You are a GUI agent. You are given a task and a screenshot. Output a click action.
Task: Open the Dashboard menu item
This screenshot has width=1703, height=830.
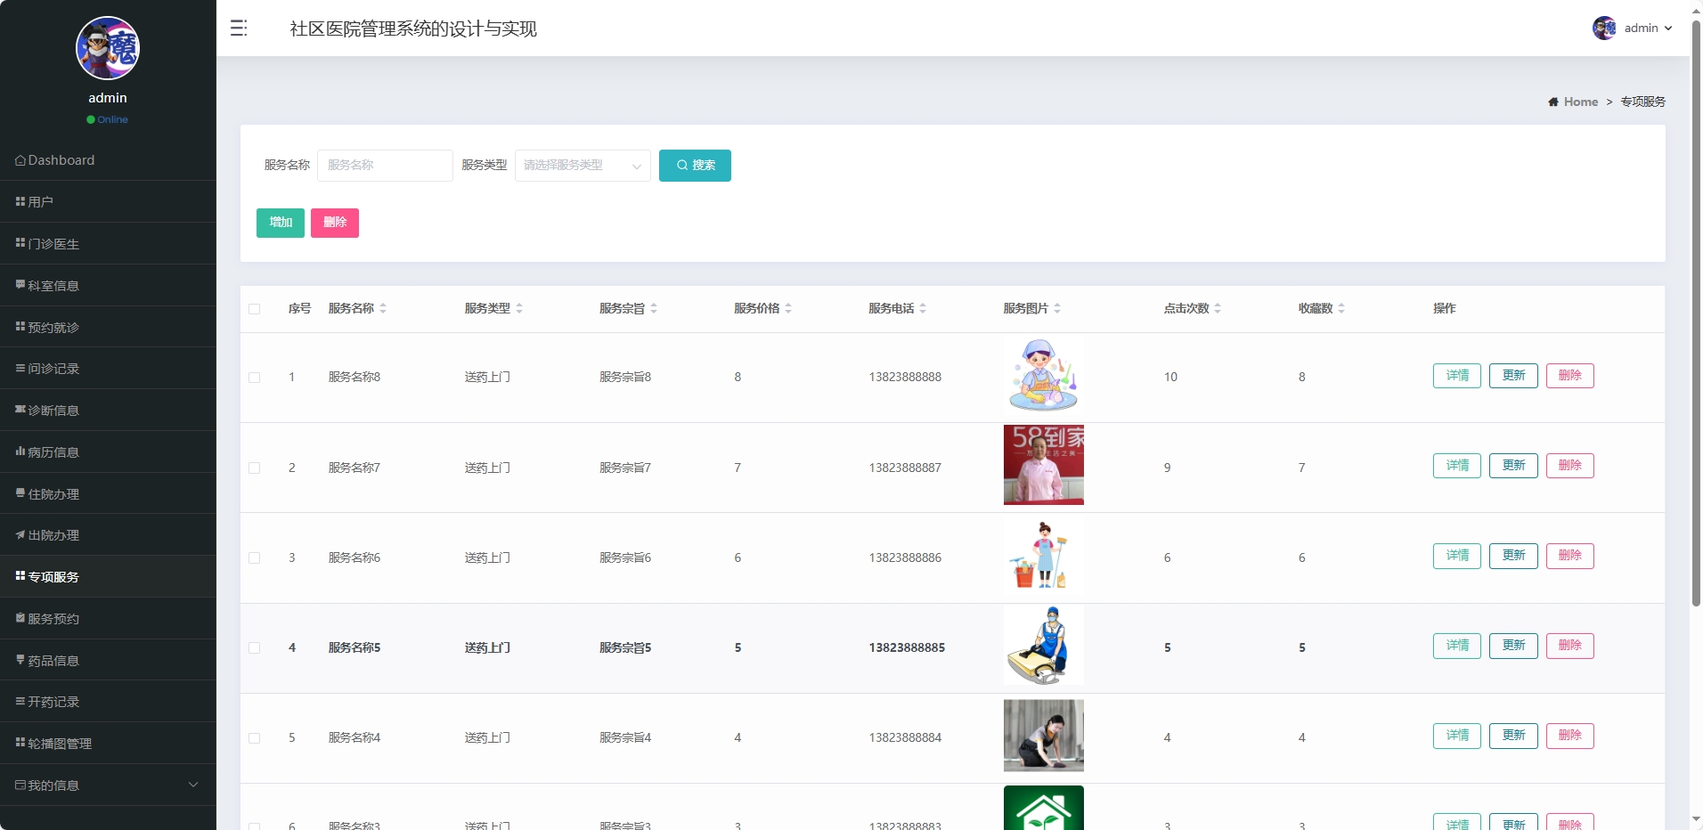(x=108, y=160)
